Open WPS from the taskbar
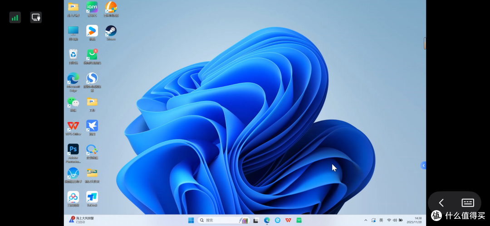Image resolution: width=490 pixels, height=226 pixels. [288, 221]
